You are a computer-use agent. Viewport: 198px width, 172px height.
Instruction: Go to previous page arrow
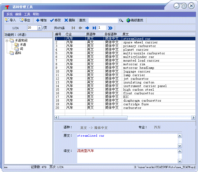coord(80,28)
